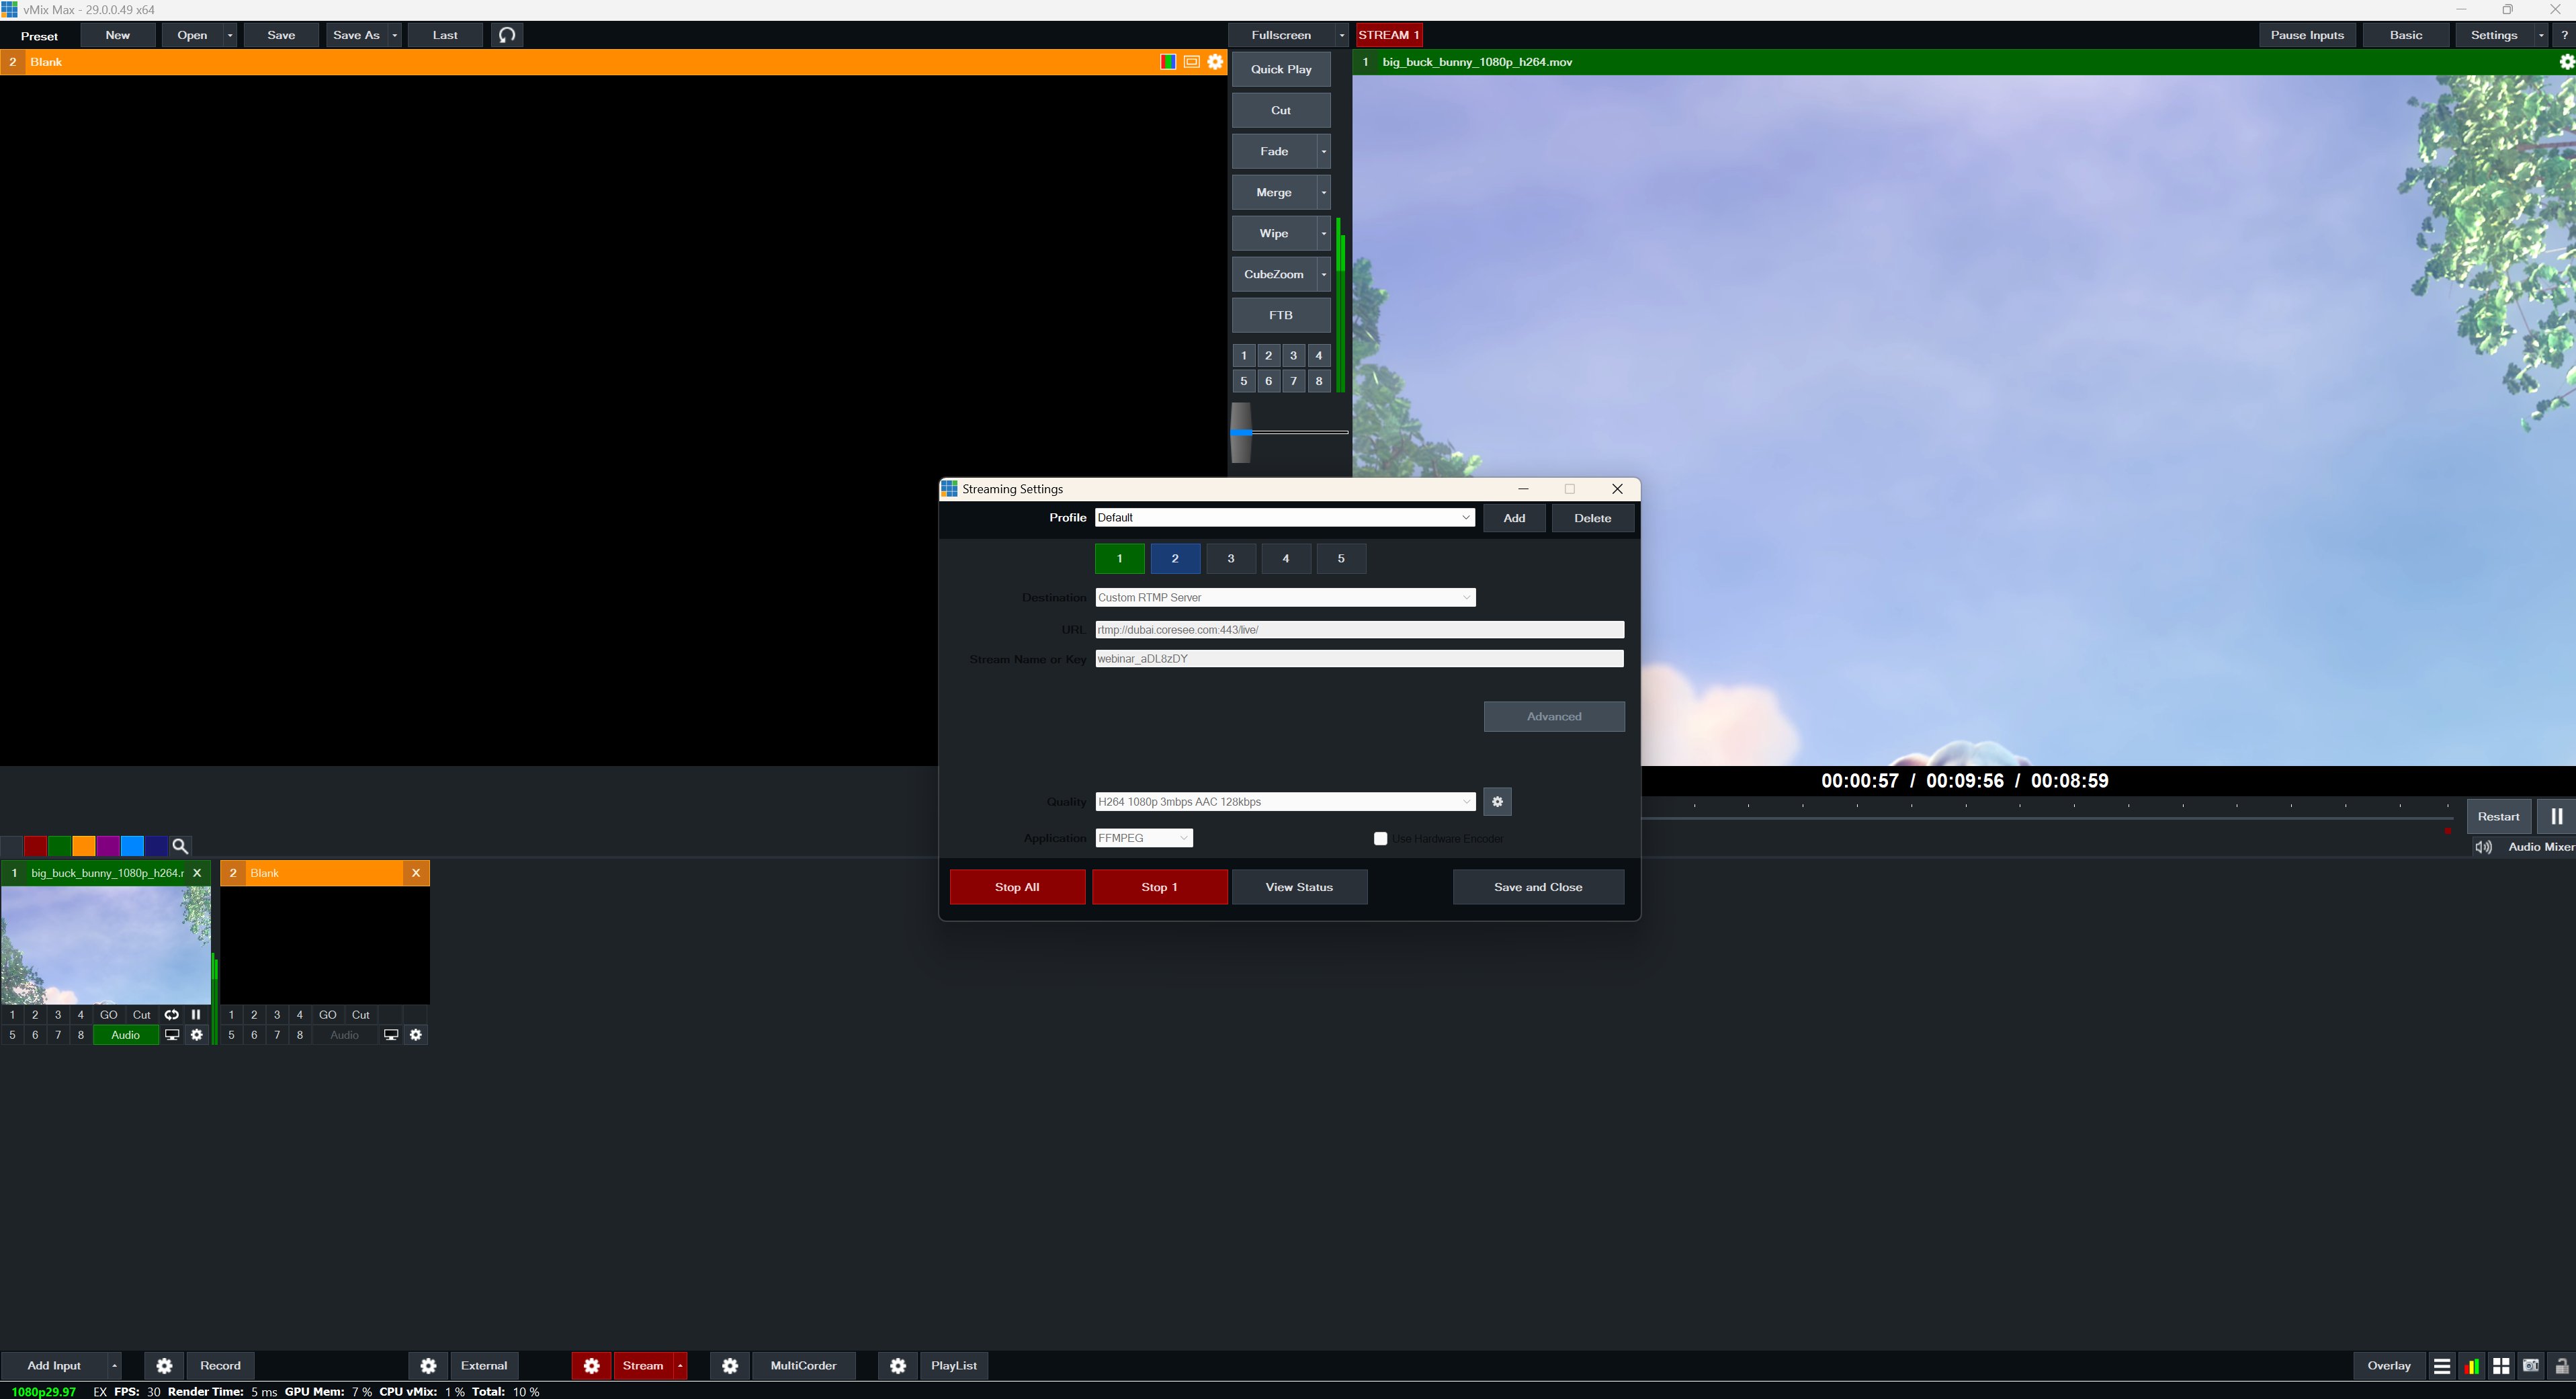The image size is (2576, 1399).
Task: Expand the arrow beside Add Input
Action: 115,1365
